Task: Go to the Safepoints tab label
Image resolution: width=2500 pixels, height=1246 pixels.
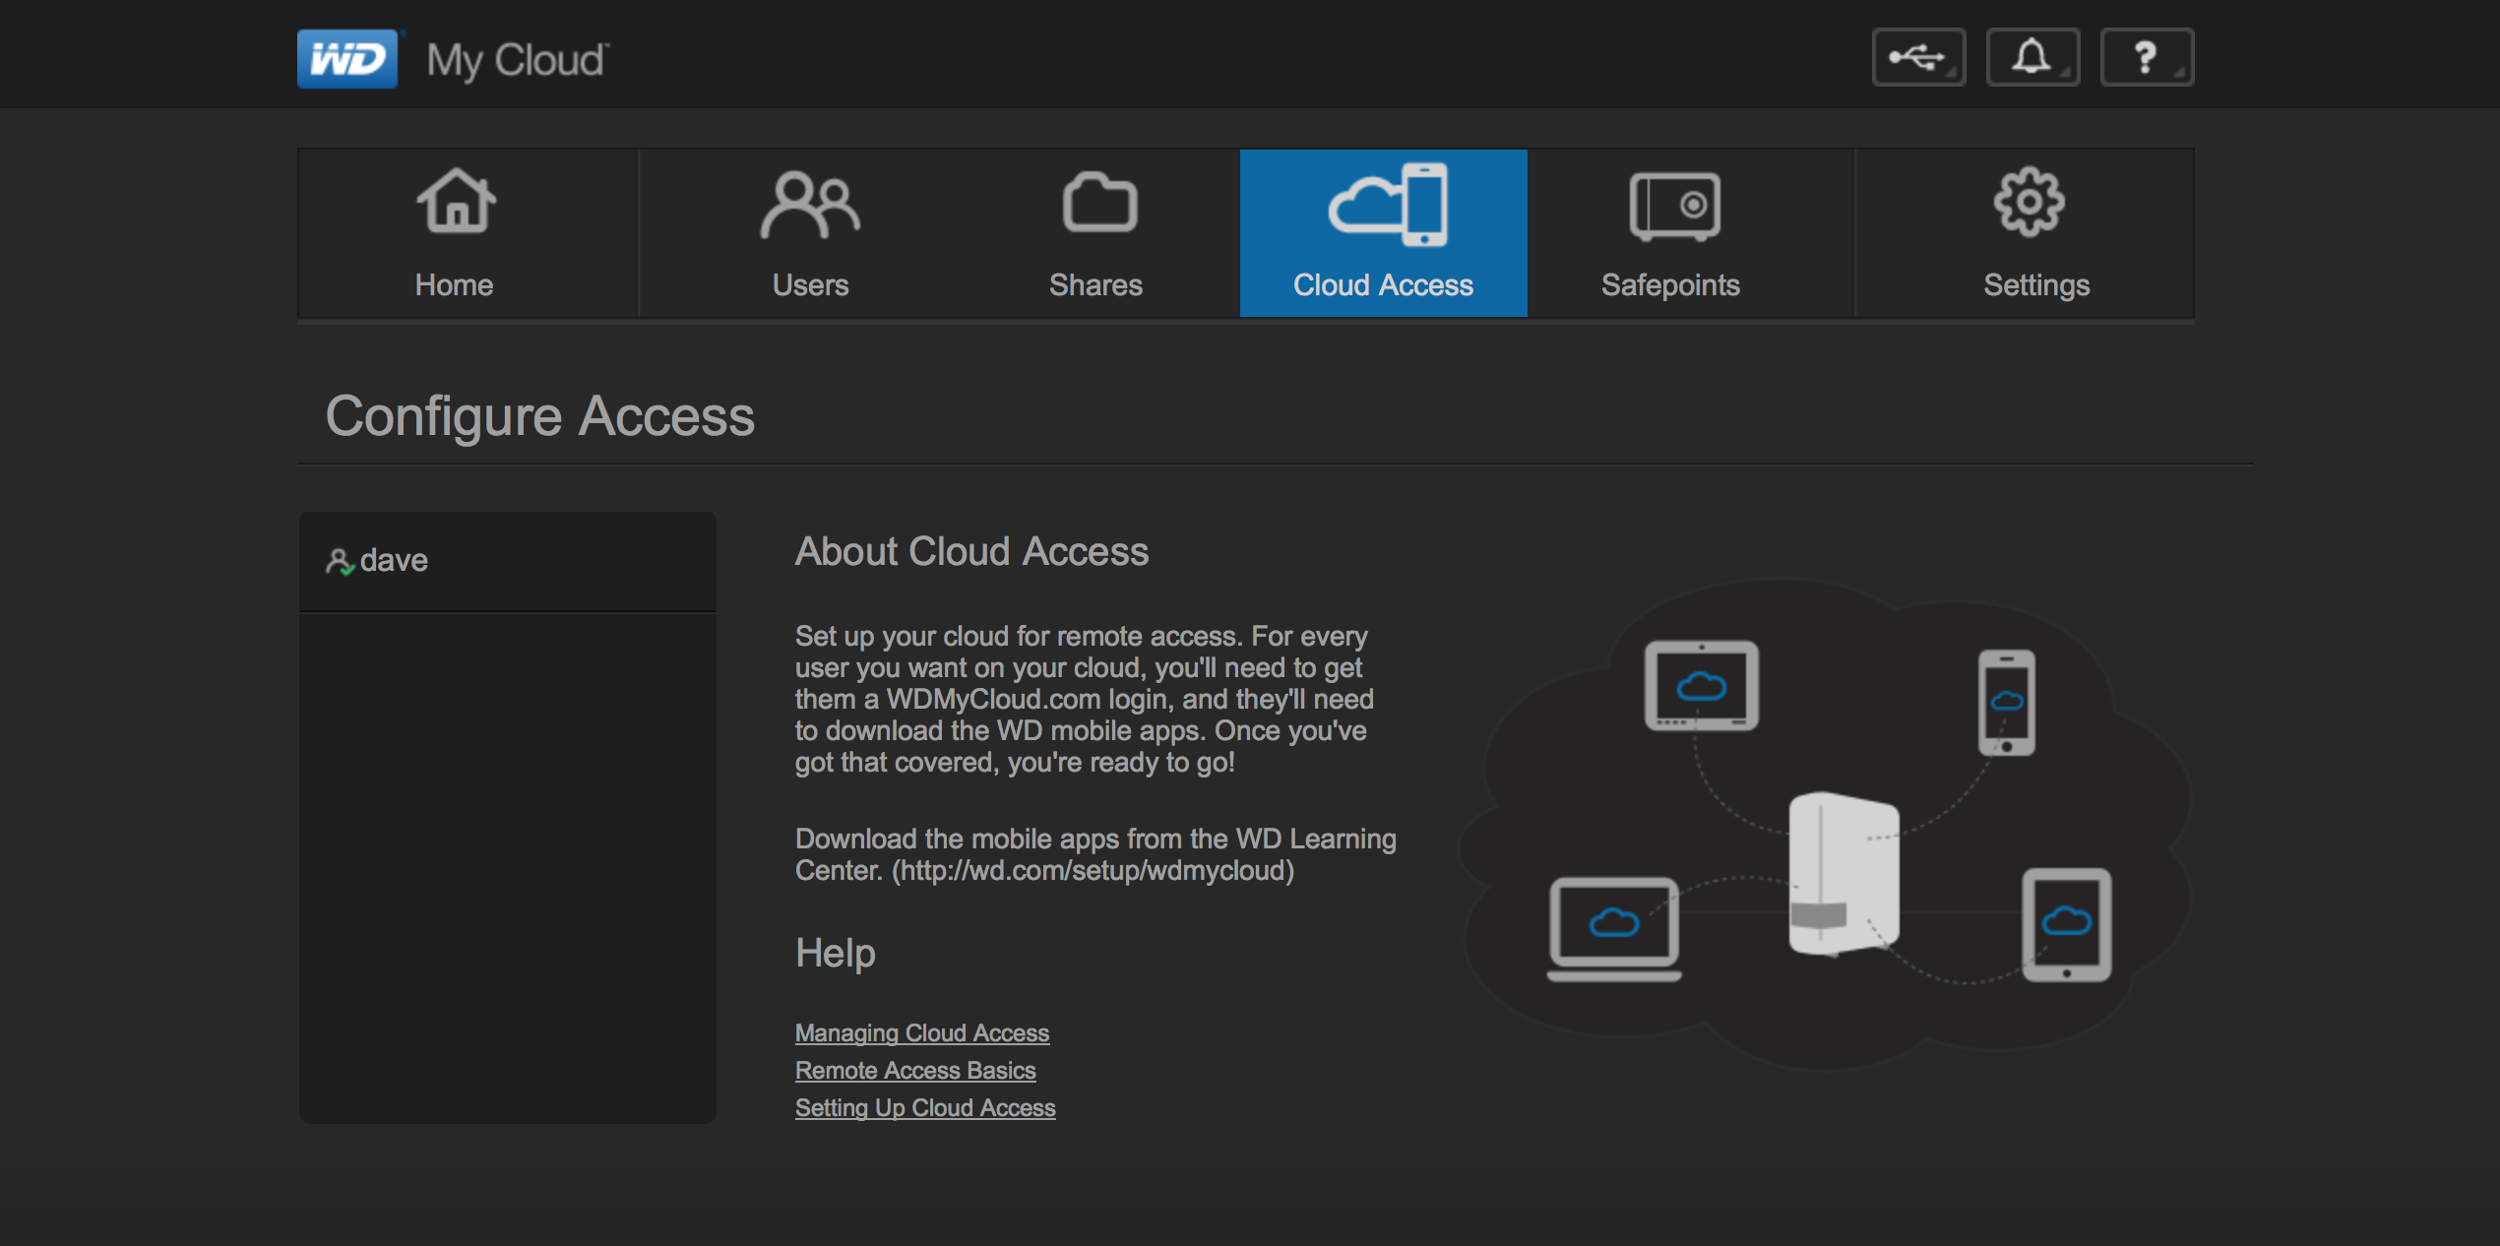Action: tap(1669, 285)
